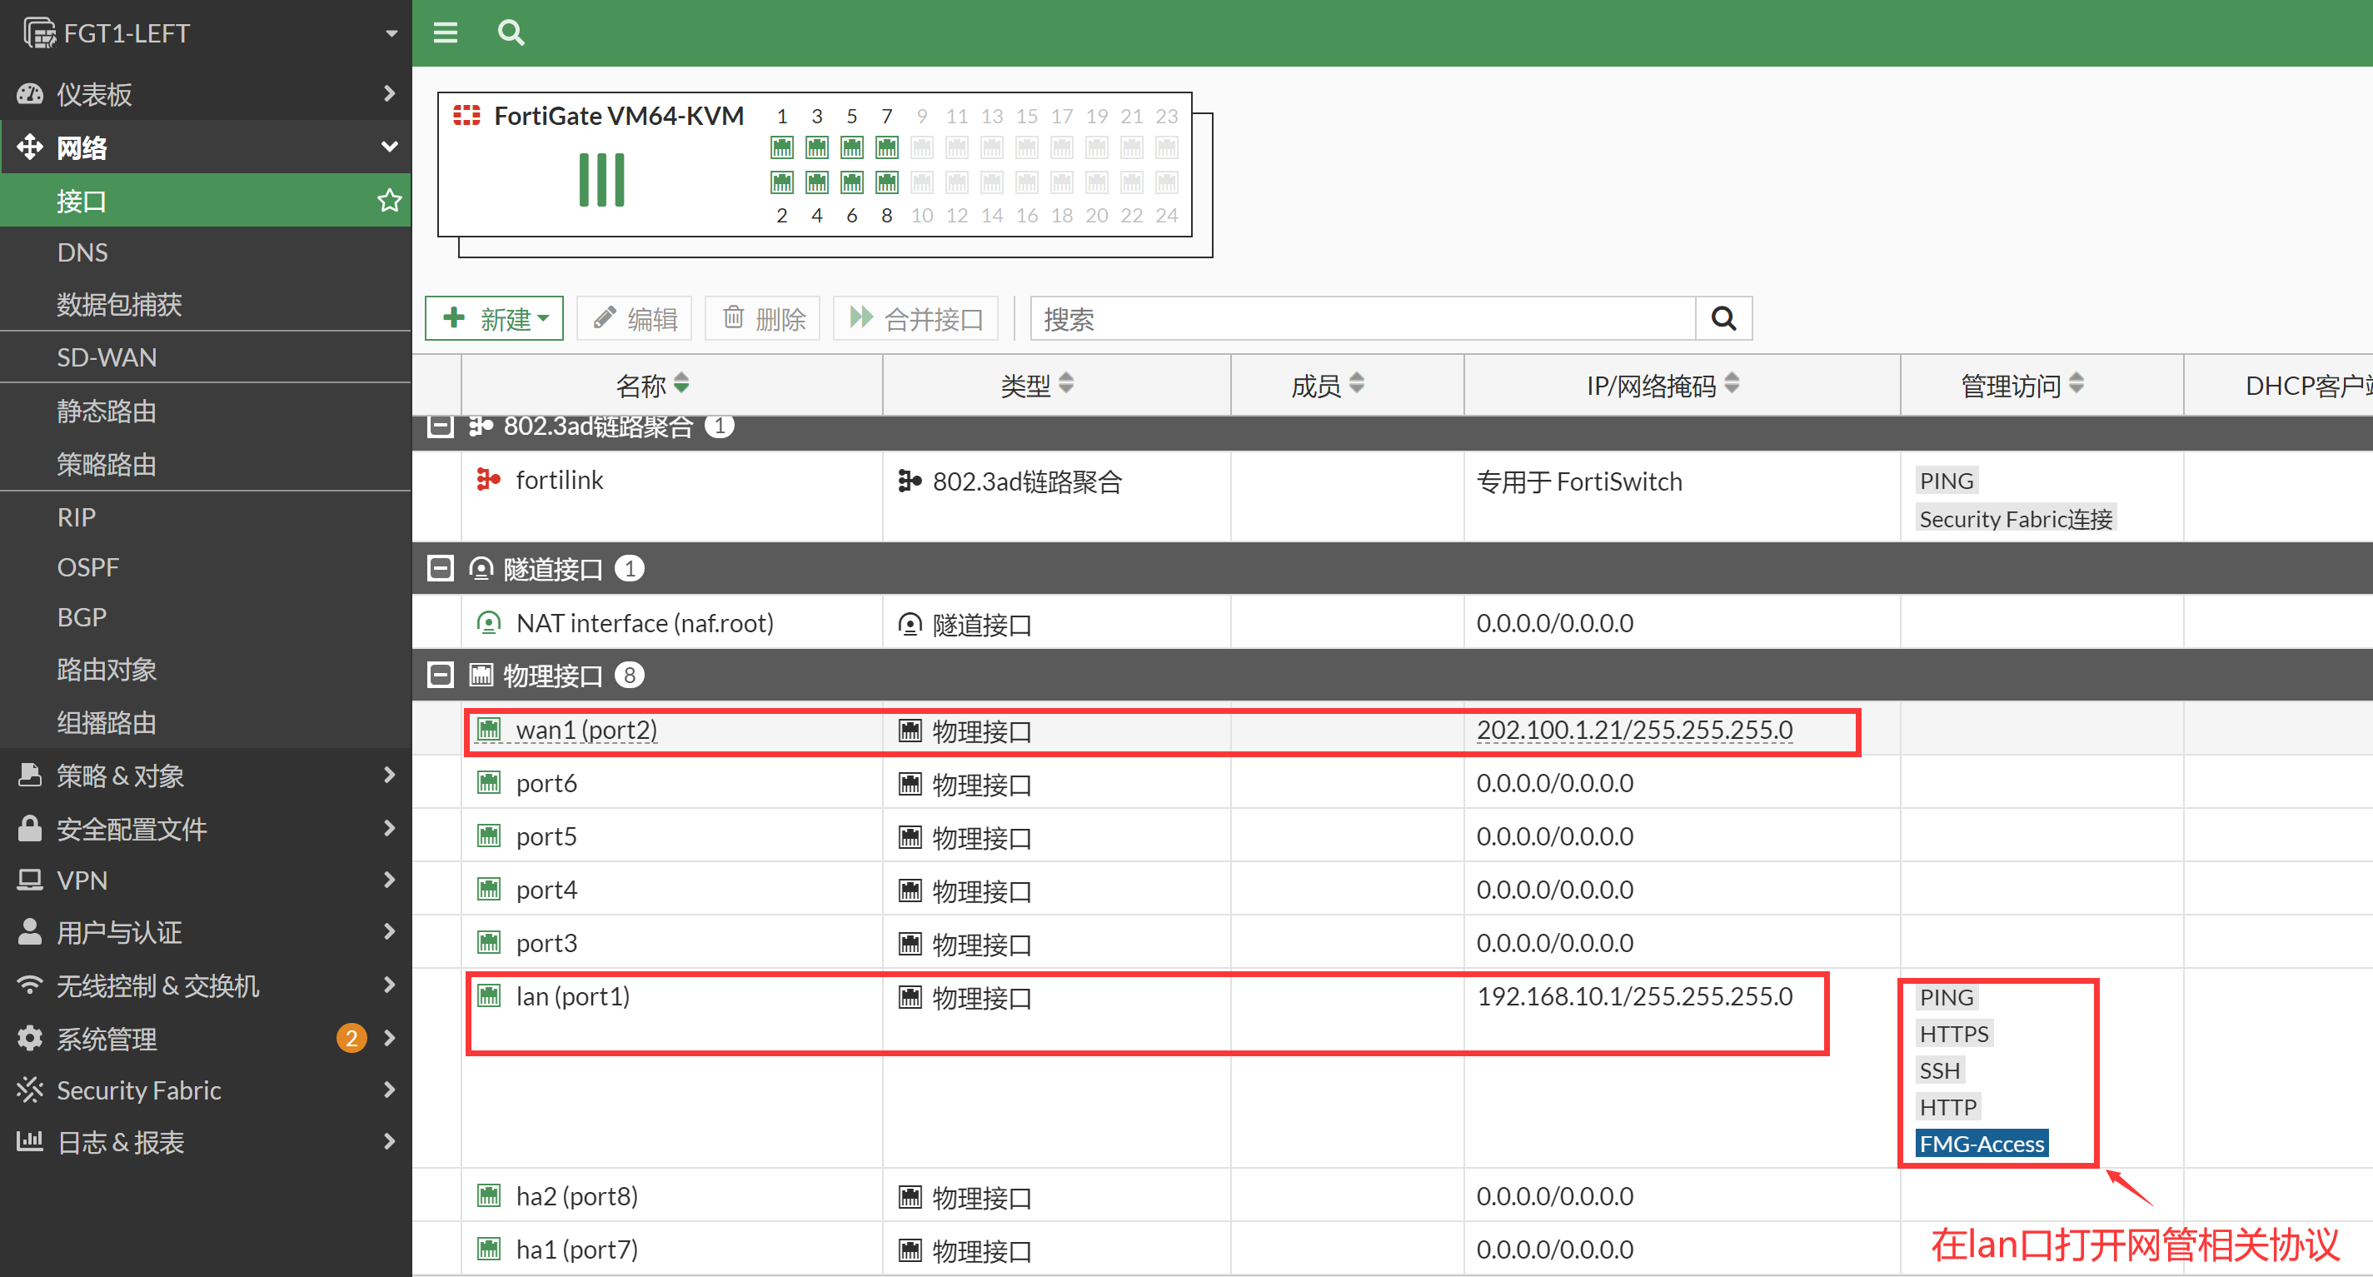Open the 静态路由 menu item
The width and height of the screenshot is (2373, 1277).
[x=107, y=411]
